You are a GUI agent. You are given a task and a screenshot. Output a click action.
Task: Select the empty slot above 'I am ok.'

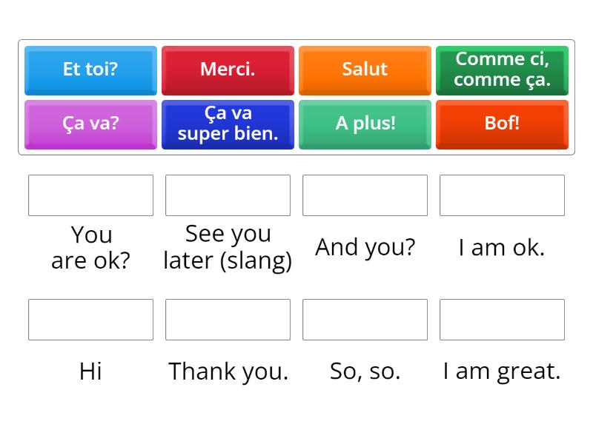[x=502, y=195]
